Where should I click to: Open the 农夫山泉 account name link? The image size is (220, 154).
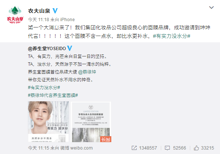39,11
